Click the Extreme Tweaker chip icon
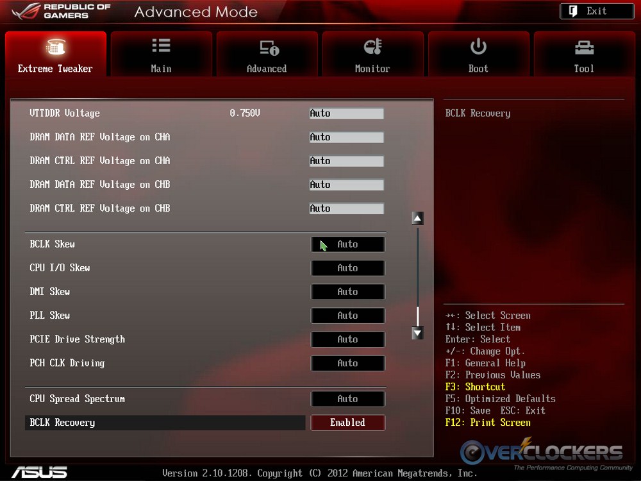 [55, 48]
